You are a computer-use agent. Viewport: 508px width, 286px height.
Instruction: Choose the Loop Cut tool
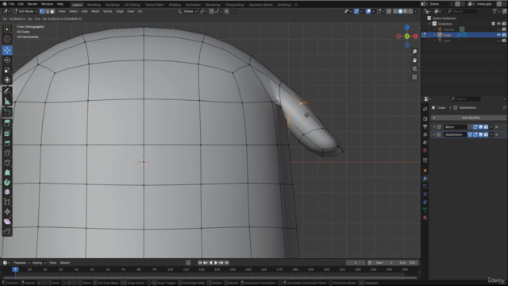coord(7,153)
